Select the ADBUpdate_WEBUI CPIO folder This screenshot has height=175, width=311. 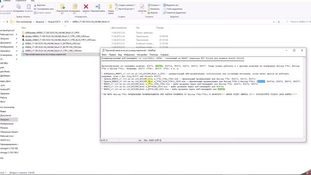pyautogui.click(x=52, y=33)
